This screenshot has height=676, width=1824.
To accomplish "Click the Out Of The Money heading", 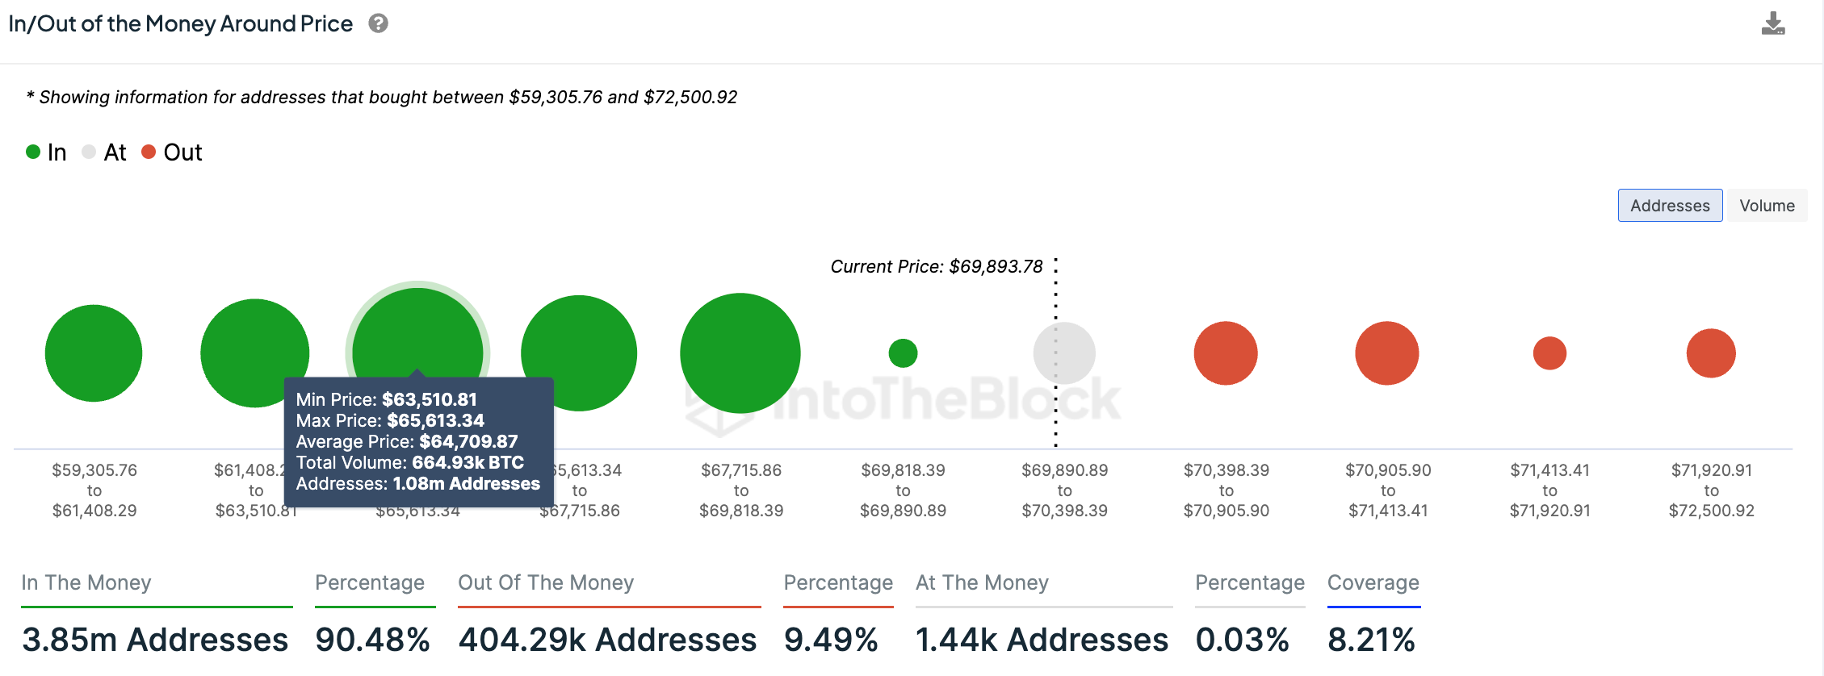I will point(546,582).
